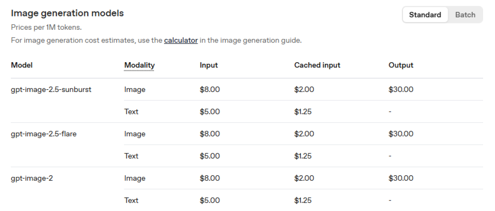495x211 pixels.
Task: Click sunburst Image modality cell
Action: coord(135,90)
